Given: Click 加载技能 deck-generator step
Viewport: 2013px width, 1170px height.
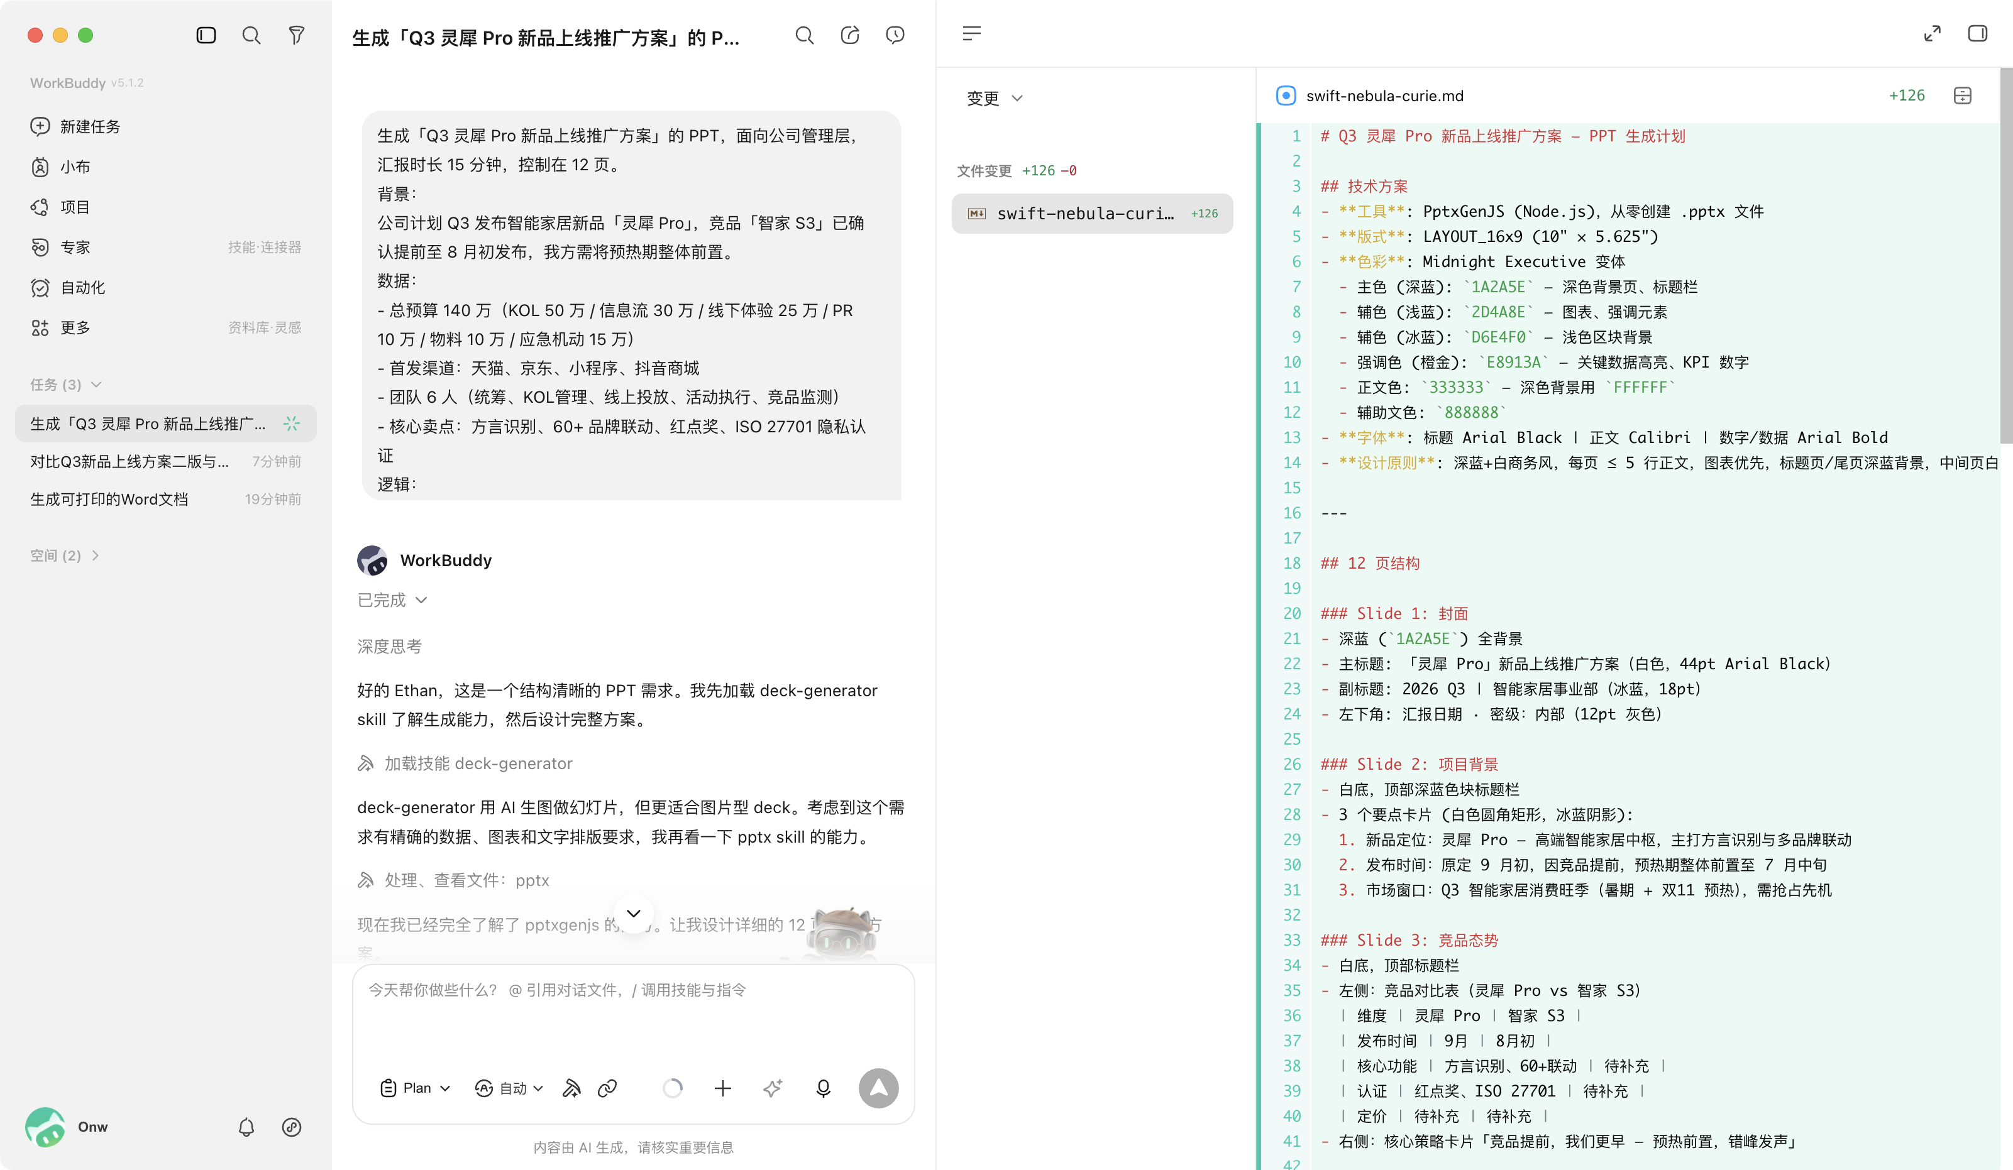Looking at the screenshot, I should point(465,763).
